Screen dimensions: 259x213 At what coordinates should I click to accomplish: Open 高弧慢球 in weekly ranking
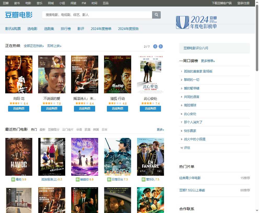190,105
